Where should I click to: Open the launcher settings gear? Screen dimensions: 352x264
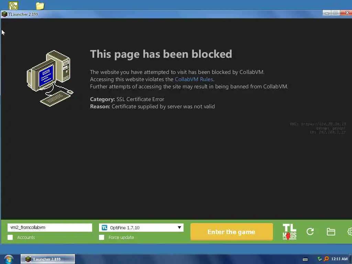[x=350, y=231]
